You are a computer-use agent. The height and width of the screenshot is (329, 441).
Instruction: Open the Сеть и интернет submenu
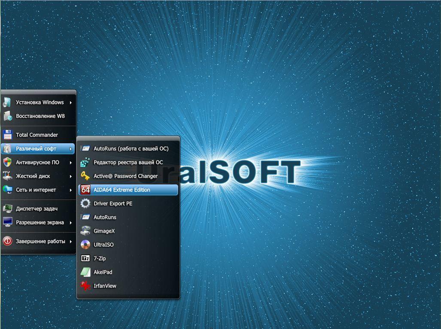[x=36, y=190]
